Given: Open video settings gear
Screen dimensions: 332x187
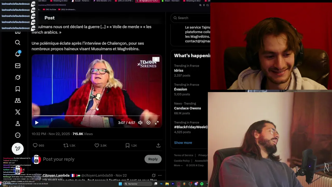Looking at the screenshot, I should point(148,123).
